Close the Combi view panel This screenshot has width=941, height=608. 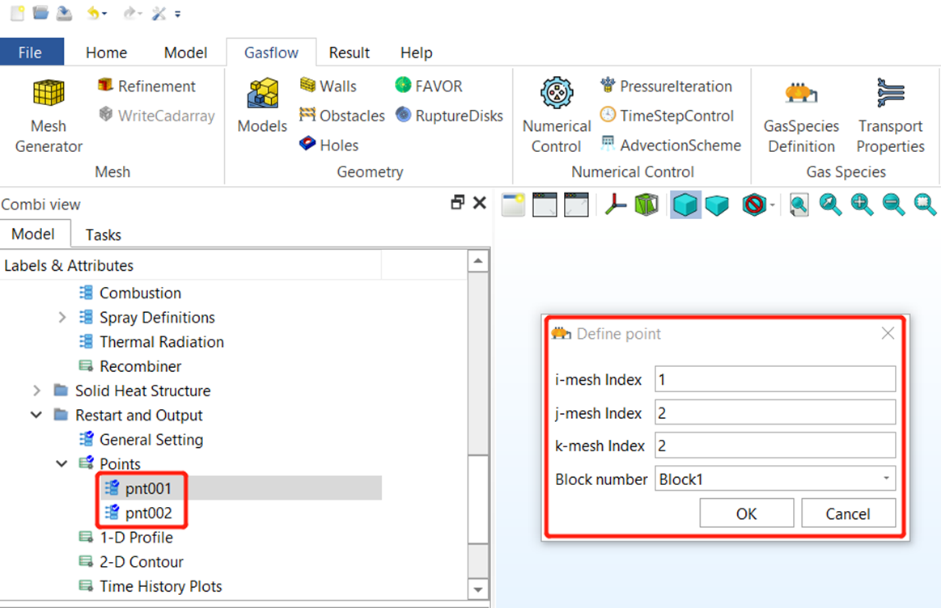480,203
